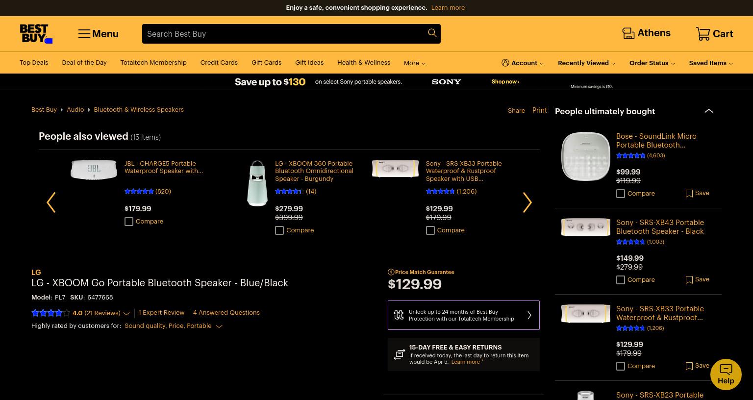This screenshot has height=400, width=753.
Task: Check Compare for JBL CHARGE5
Action: (129, 222)
